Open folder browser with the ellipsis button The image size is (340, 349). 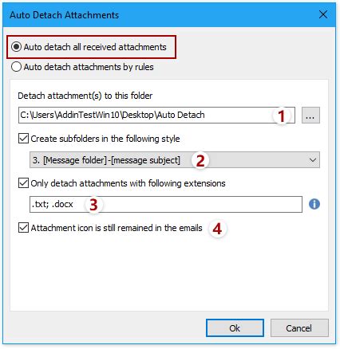(x=310, y=116)
